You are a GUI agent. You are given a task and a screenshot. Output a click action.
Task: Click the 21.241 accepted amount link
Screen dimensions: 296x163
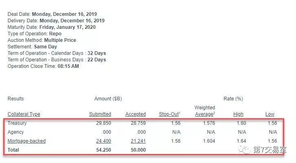(x=138, y=141)
